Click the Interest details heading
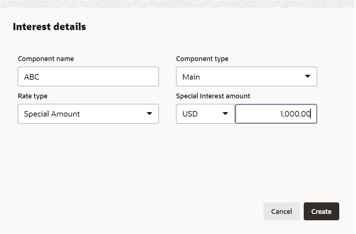 tap(49, 27)
